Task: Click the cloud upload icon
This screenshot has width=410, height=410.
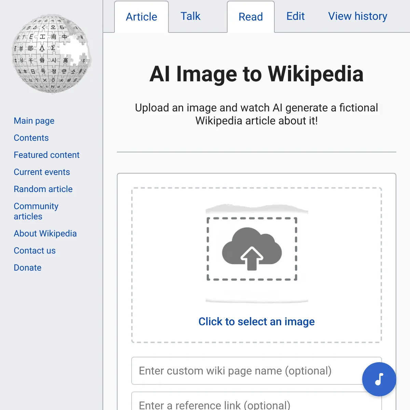Action: click(x=252, y=249)
